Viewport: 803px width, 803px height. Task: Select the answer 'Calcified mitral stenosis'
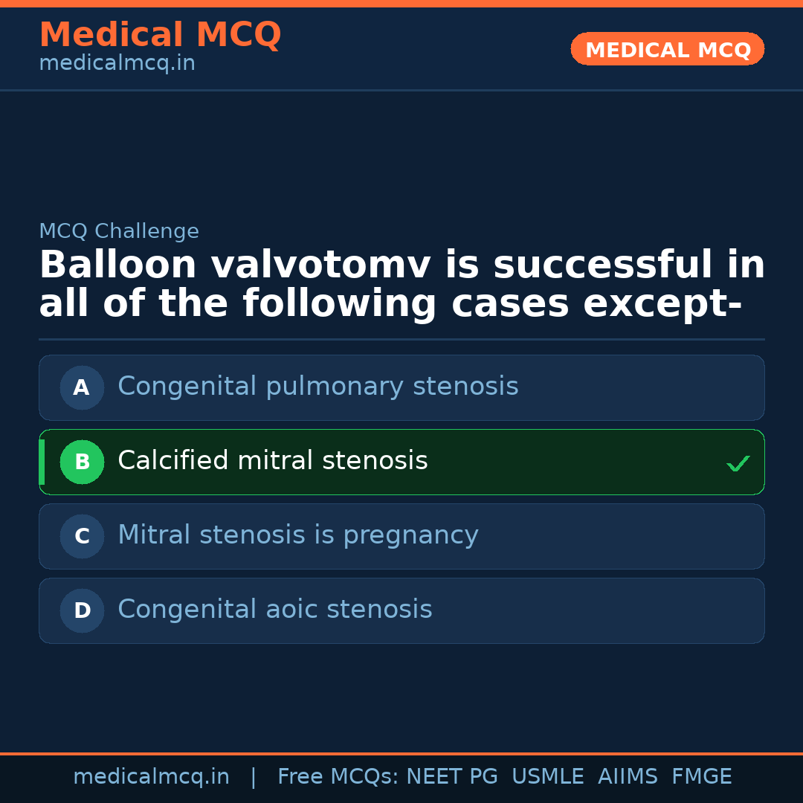[x=272, y=461]
